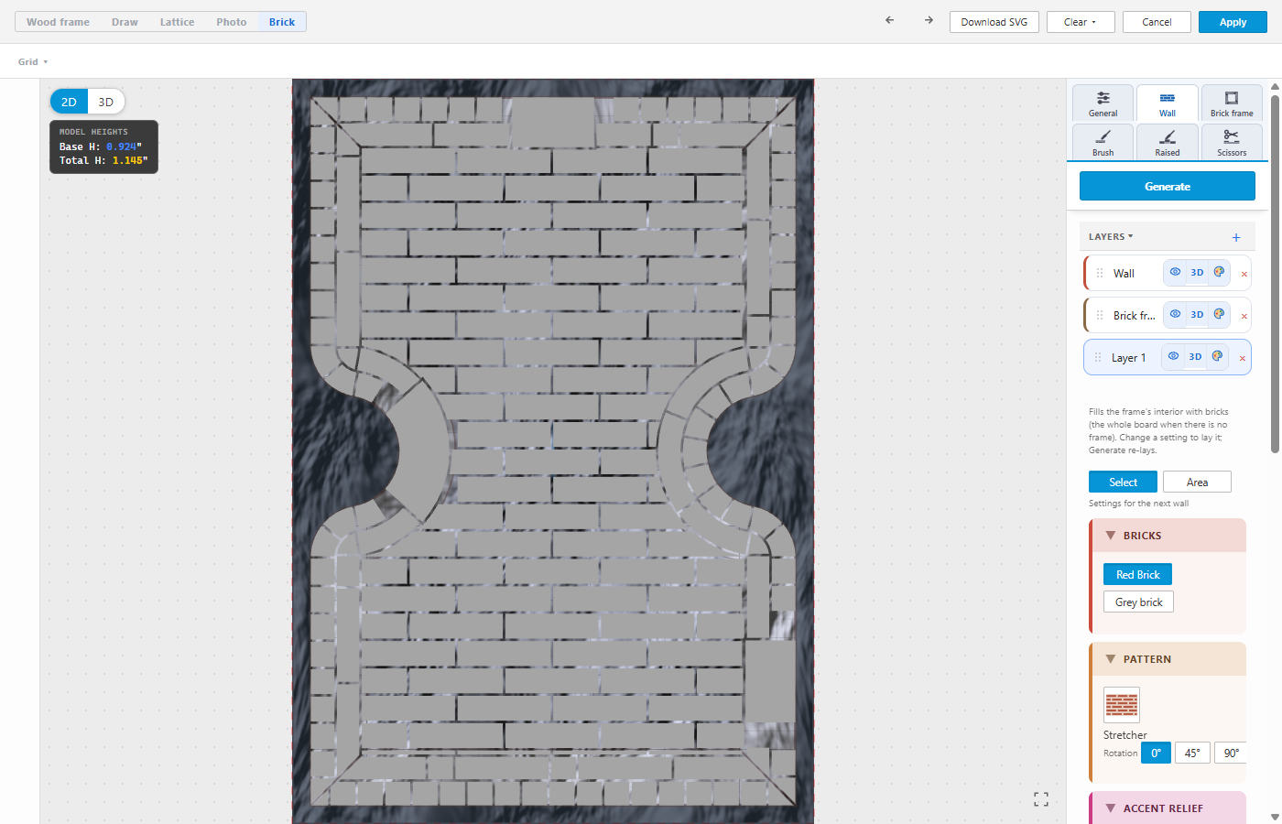Collapse the PATTERN section
The image size is (1282, 824).
pos(1111,659)
